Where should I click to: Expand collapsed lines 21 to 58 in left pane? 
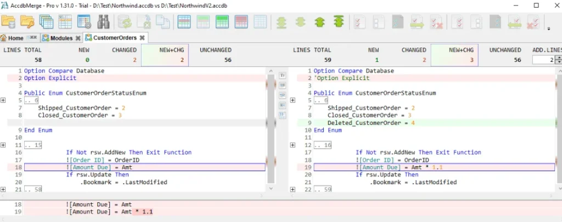3,189
